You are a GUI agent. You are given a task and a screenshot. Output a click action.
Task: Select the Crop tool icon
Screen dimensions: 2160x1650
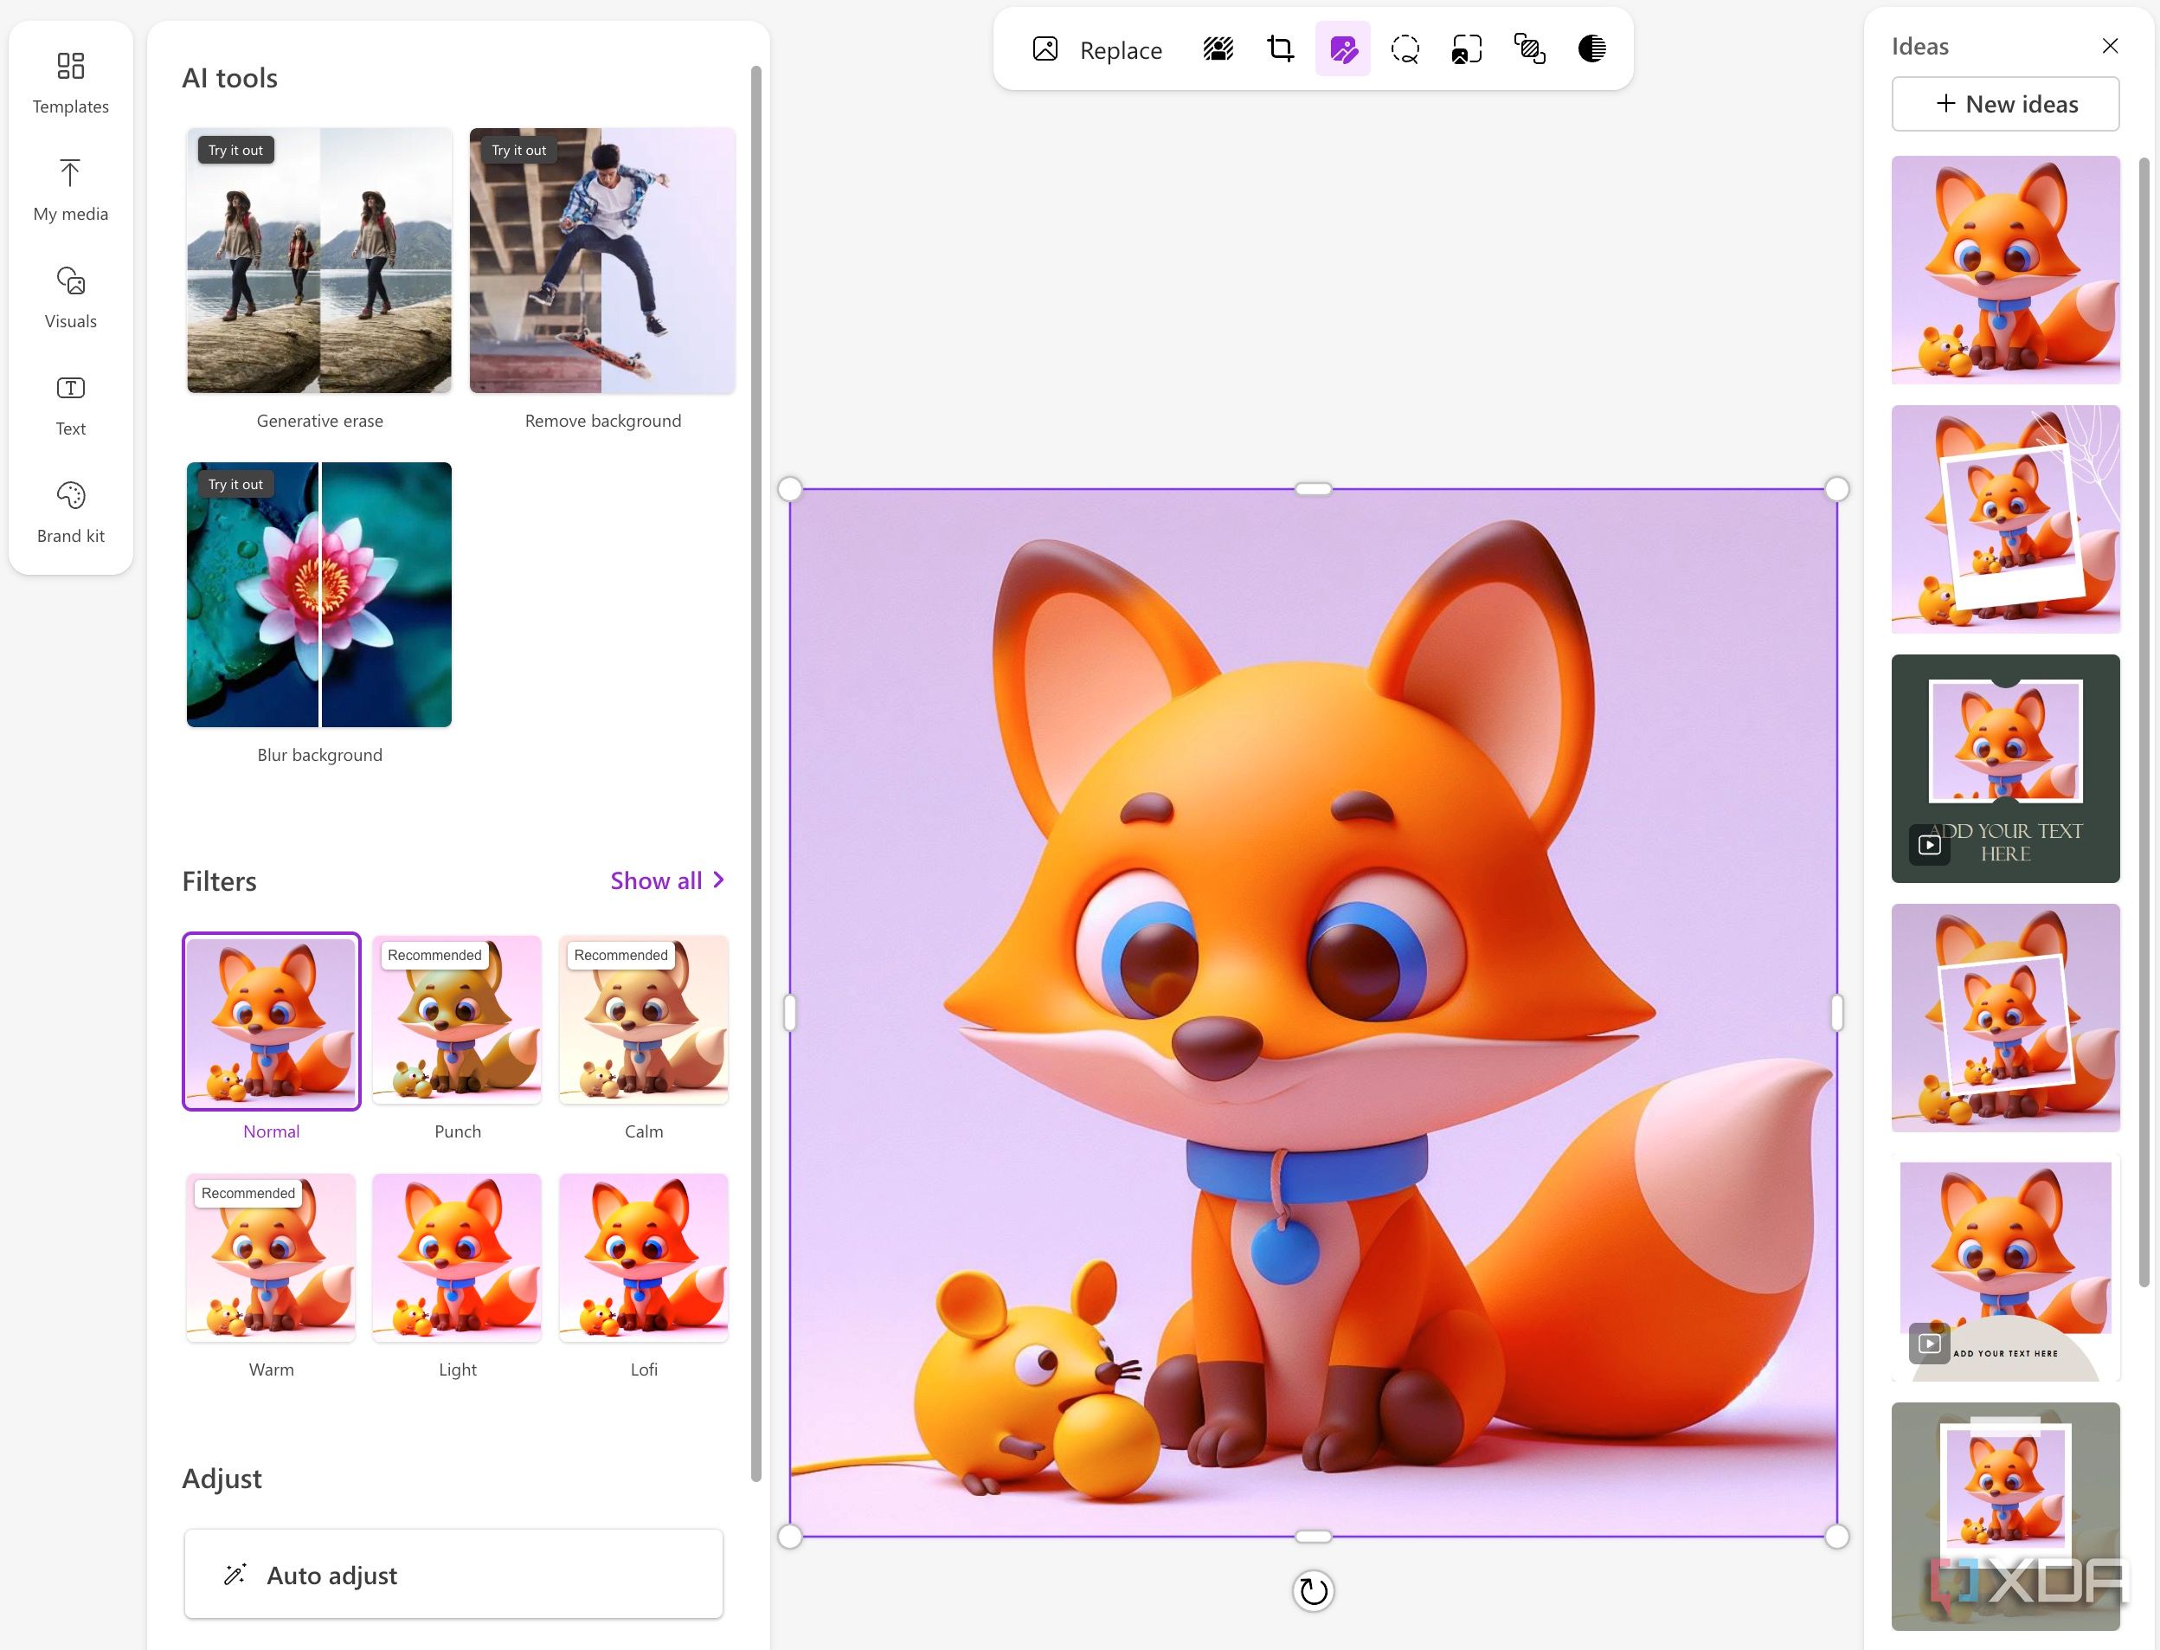[1280, 49]
